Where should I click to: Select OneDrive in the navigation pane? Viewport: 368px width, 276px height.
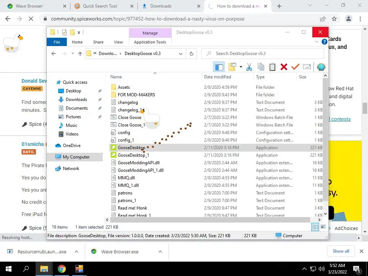tap(72, 146)
